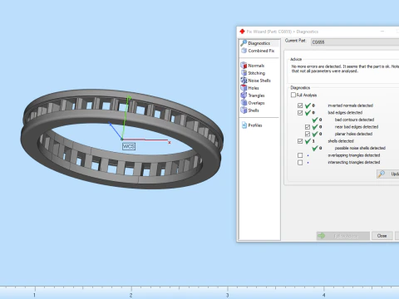Select the Stitching fix page
Image resolution: width=399 pixels, height=299 pixels.
(x=253, y=73)
